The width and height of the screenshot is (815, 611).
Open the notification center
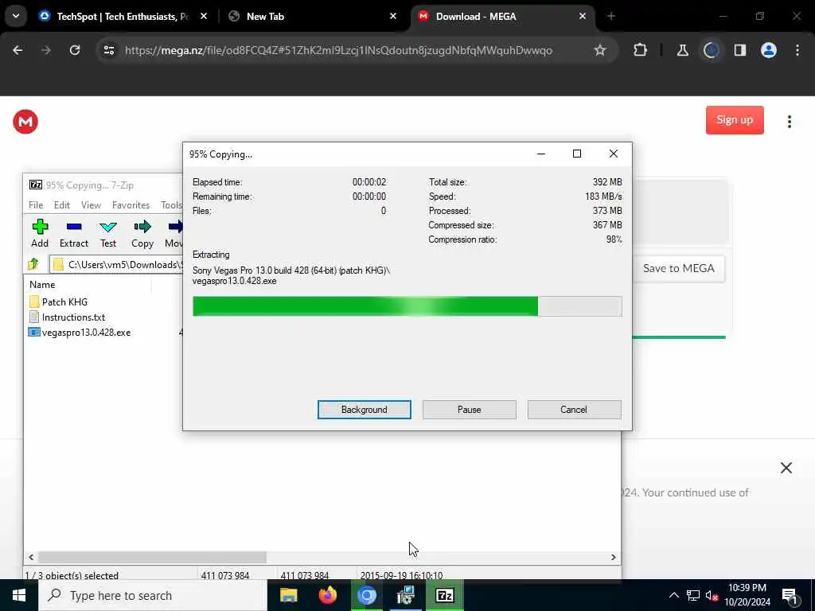click(x=790, y=596)
